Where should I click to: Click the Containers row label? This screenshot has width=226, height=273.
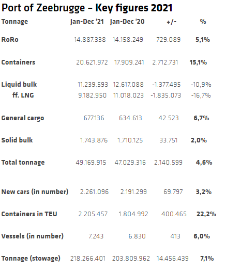[x=18, y=62]
